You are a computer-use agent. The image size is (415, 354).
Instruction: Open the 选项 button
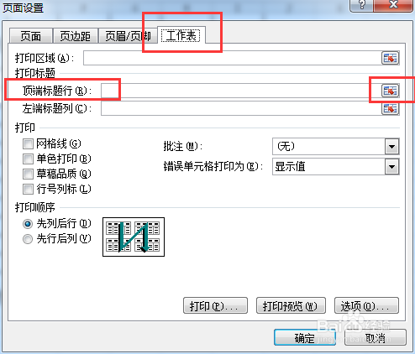[x=366, y=305]
